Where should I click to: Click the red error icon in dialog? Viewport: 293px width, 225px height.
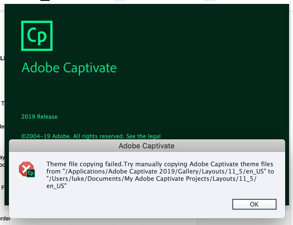click(27, 170)
